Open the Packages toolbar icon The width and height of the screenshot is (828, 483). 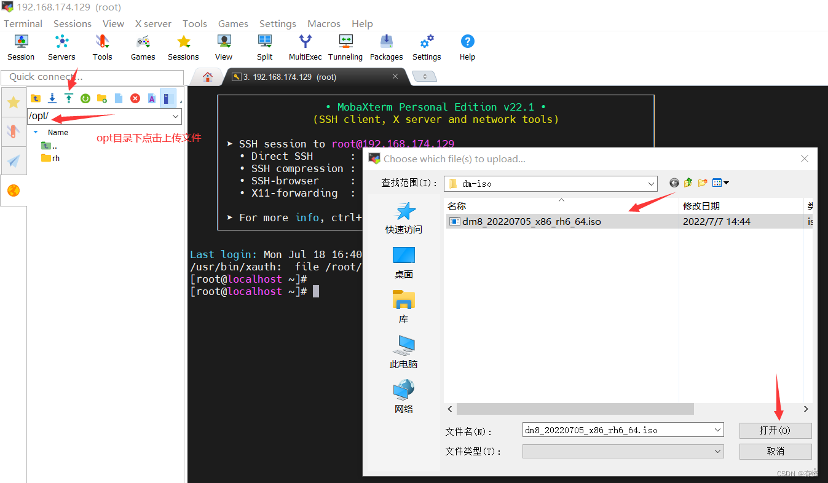pyautogui.click(x=386, y=47)
